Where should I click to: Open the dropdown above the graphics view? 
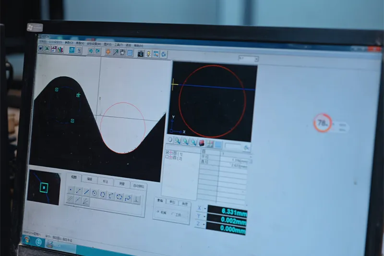(x=256, y=59)
